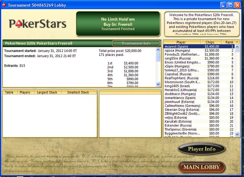
Task: Click the 4th place payout line
Action: (123, 75)
